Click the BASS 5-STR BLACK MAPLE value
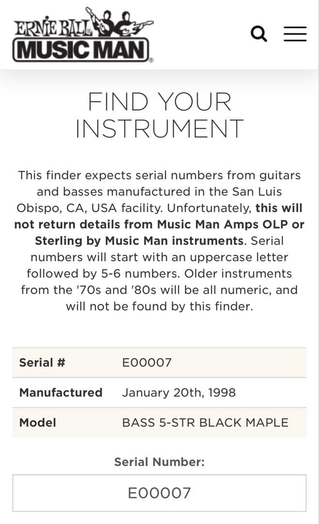This screenshot has height=524, width=319. coord(205,423)
